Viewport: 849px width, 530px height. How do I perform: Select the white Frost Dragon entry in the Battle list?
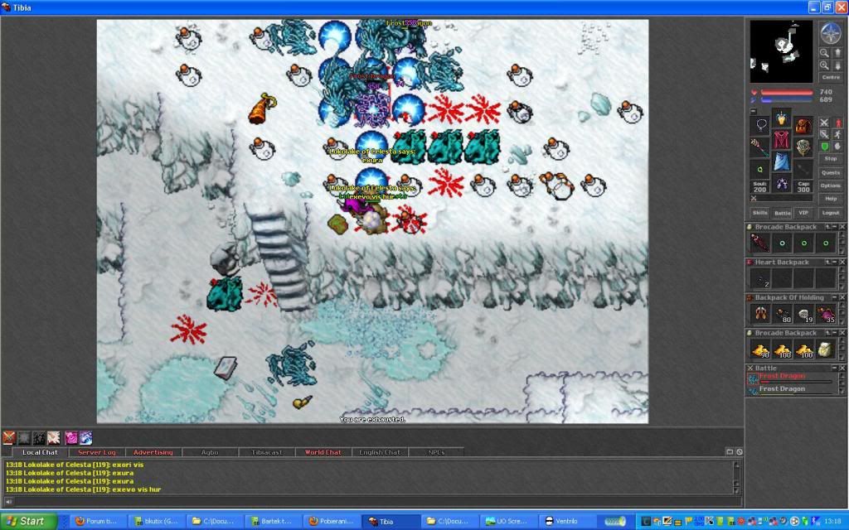click(x=791, y=389)
